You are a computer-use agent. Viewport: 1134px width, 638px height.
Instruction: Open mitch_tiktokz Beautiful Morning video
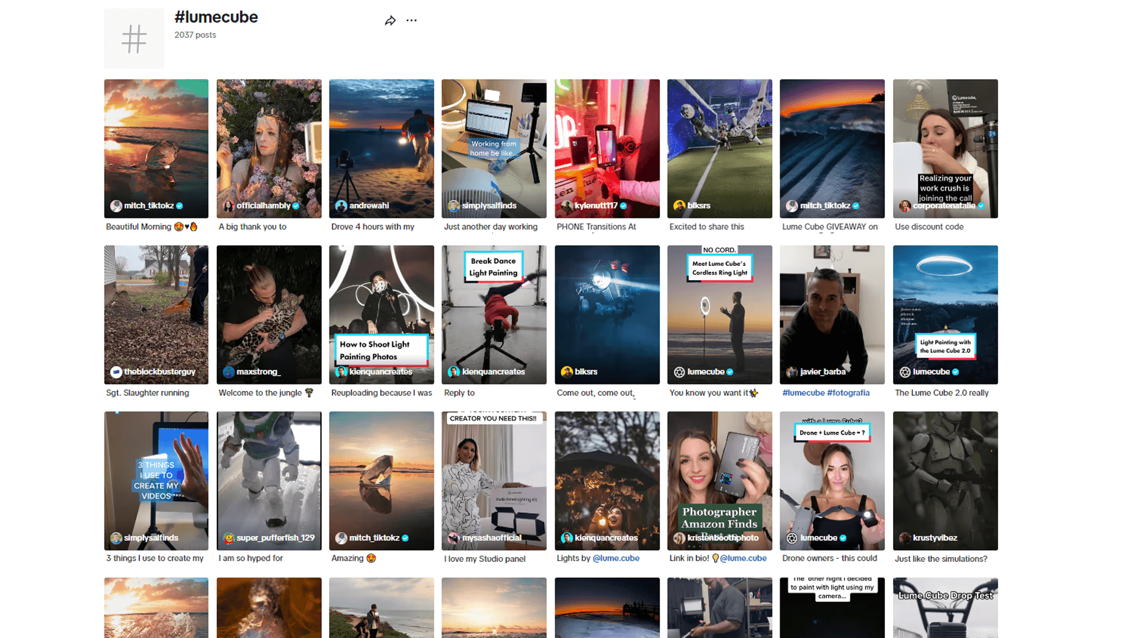click(156, 149)
